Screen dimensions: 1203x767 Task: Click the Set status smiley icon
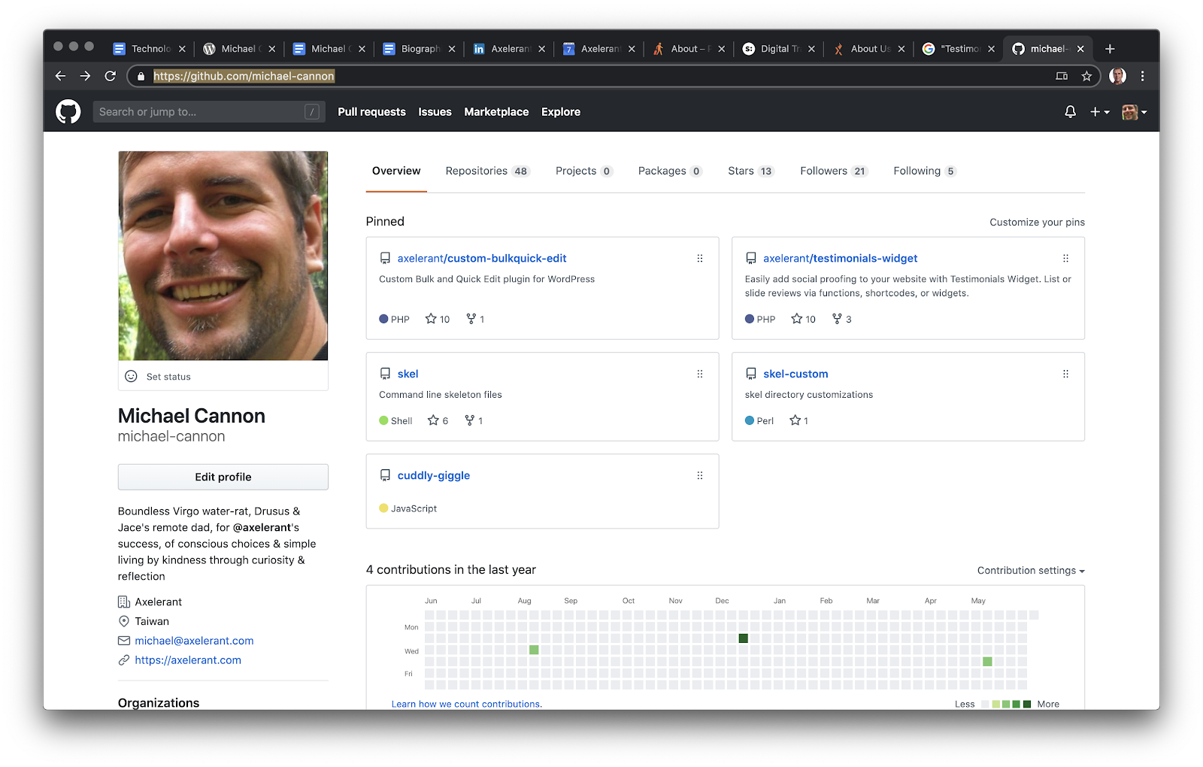[x=131, y=376]
